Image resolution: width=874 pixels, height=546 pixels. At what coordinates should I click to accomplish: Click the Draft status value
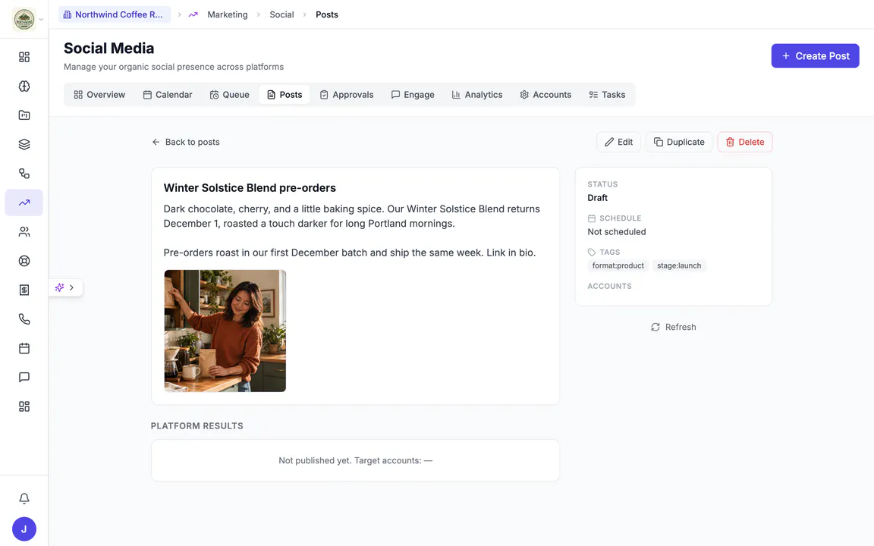598,198
